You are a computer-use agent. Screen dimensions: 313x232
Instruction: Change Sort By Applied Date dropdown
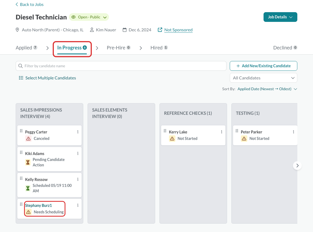pyautogui.click(x=267, y=89)
